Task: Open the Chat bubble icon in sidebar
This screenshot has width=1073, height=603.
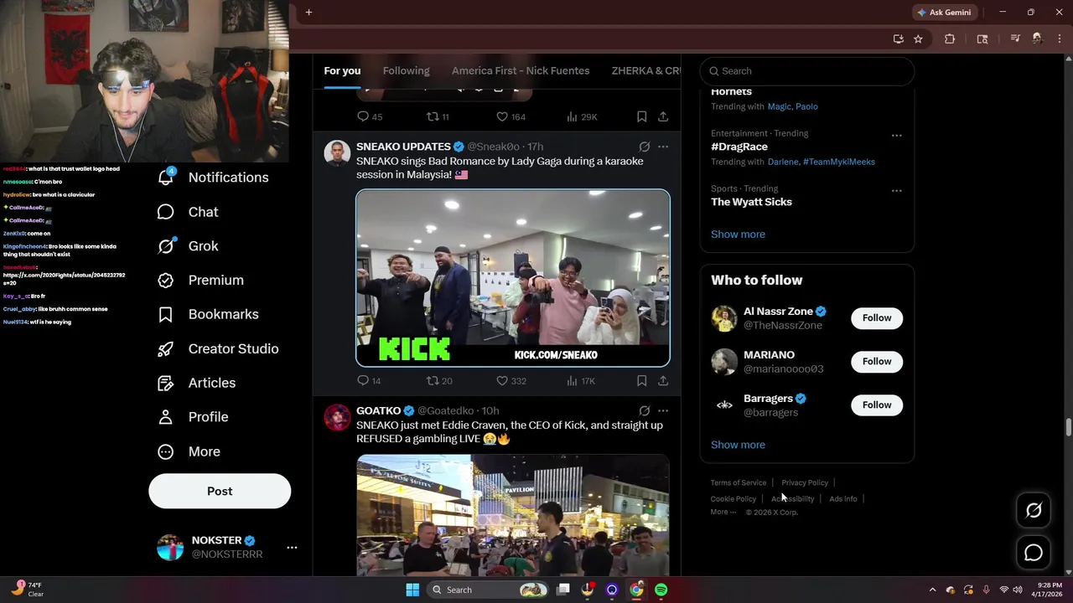Action: [166, 212]
